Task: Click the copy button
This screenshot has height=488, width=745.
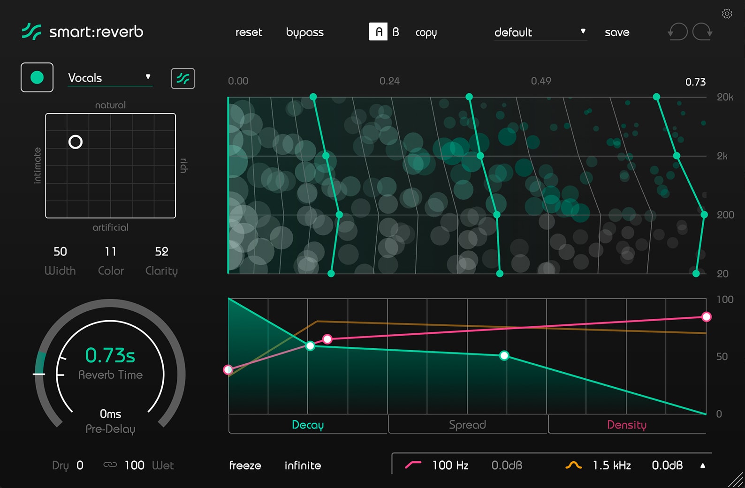Action: point(426,32)
